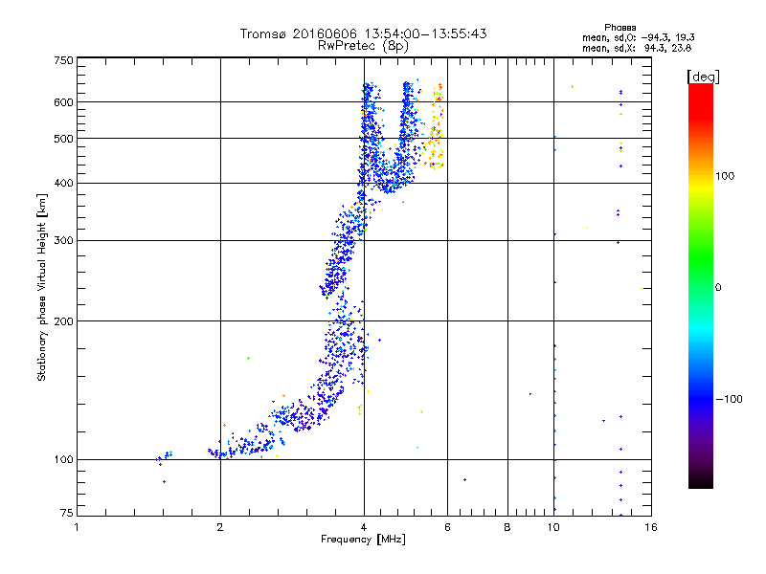This screenshot has height=574, width=766.
Task: Click the x-axis tick label '16'
Action: coord(651,527)
